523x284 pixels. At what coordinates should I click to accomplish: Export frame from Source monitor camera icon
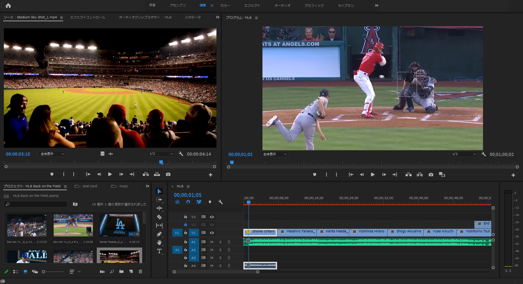[168, 174]
